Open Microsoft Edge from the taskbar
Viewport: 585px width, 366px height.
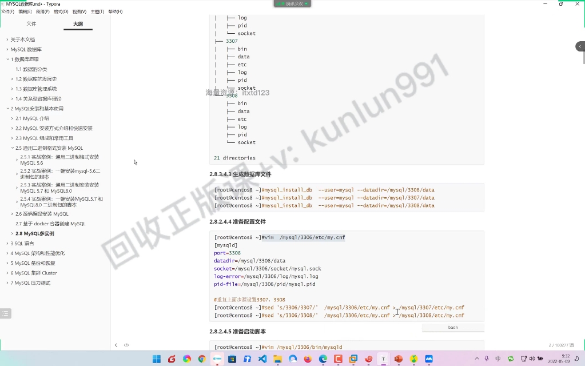(323, 359)
